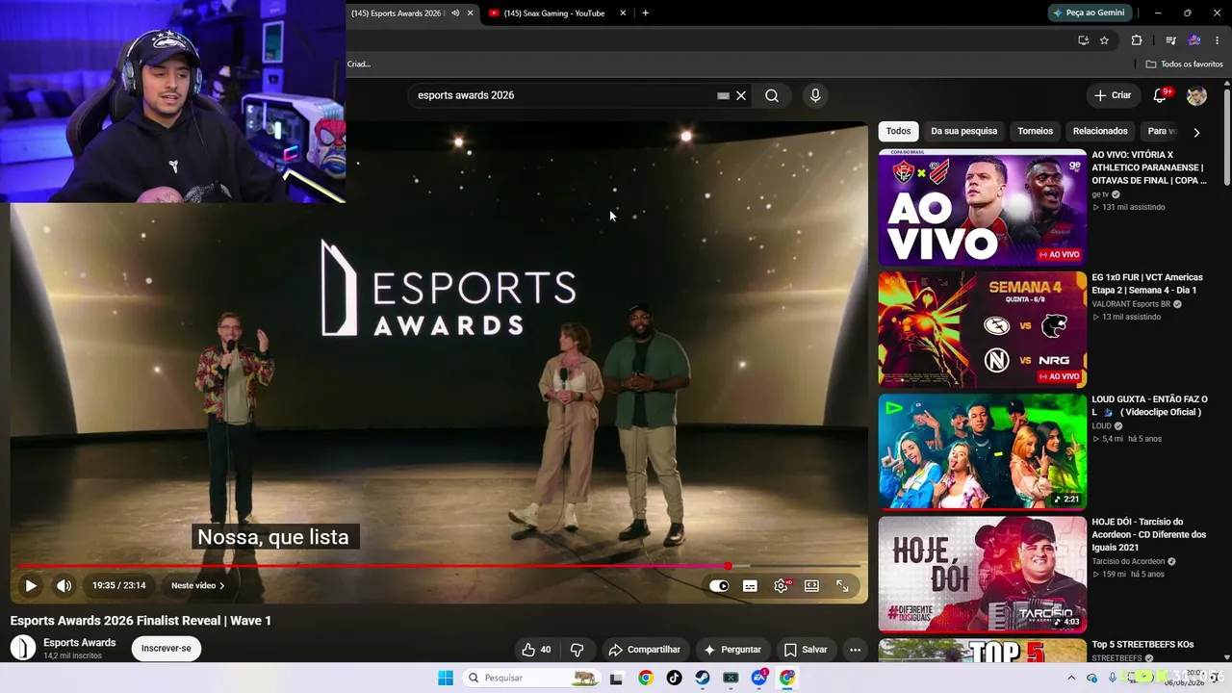
Task: Like the video with thumbs-up button
Action: point(536,650)
